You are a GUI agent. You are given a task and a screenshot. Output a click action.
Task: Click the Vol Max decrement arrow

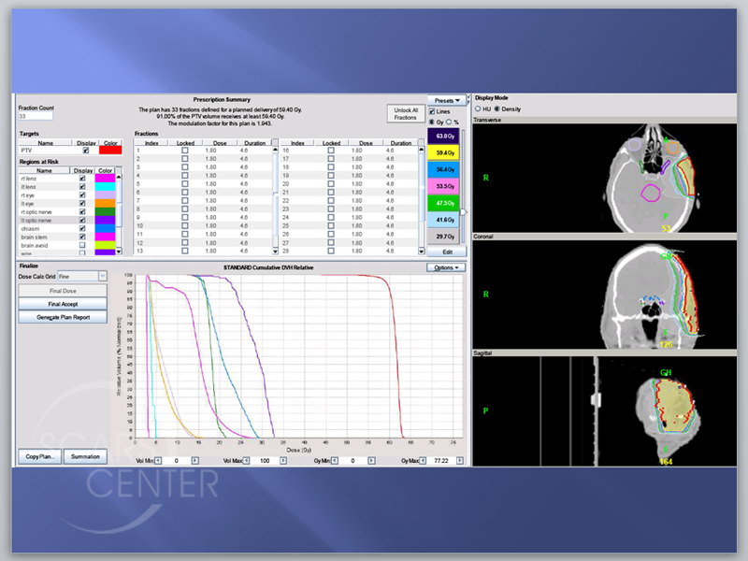[x=247, y=460]
